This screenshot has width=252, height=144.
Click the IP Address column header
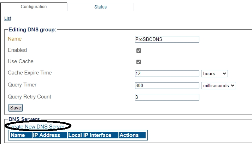[x=50, y=135]
